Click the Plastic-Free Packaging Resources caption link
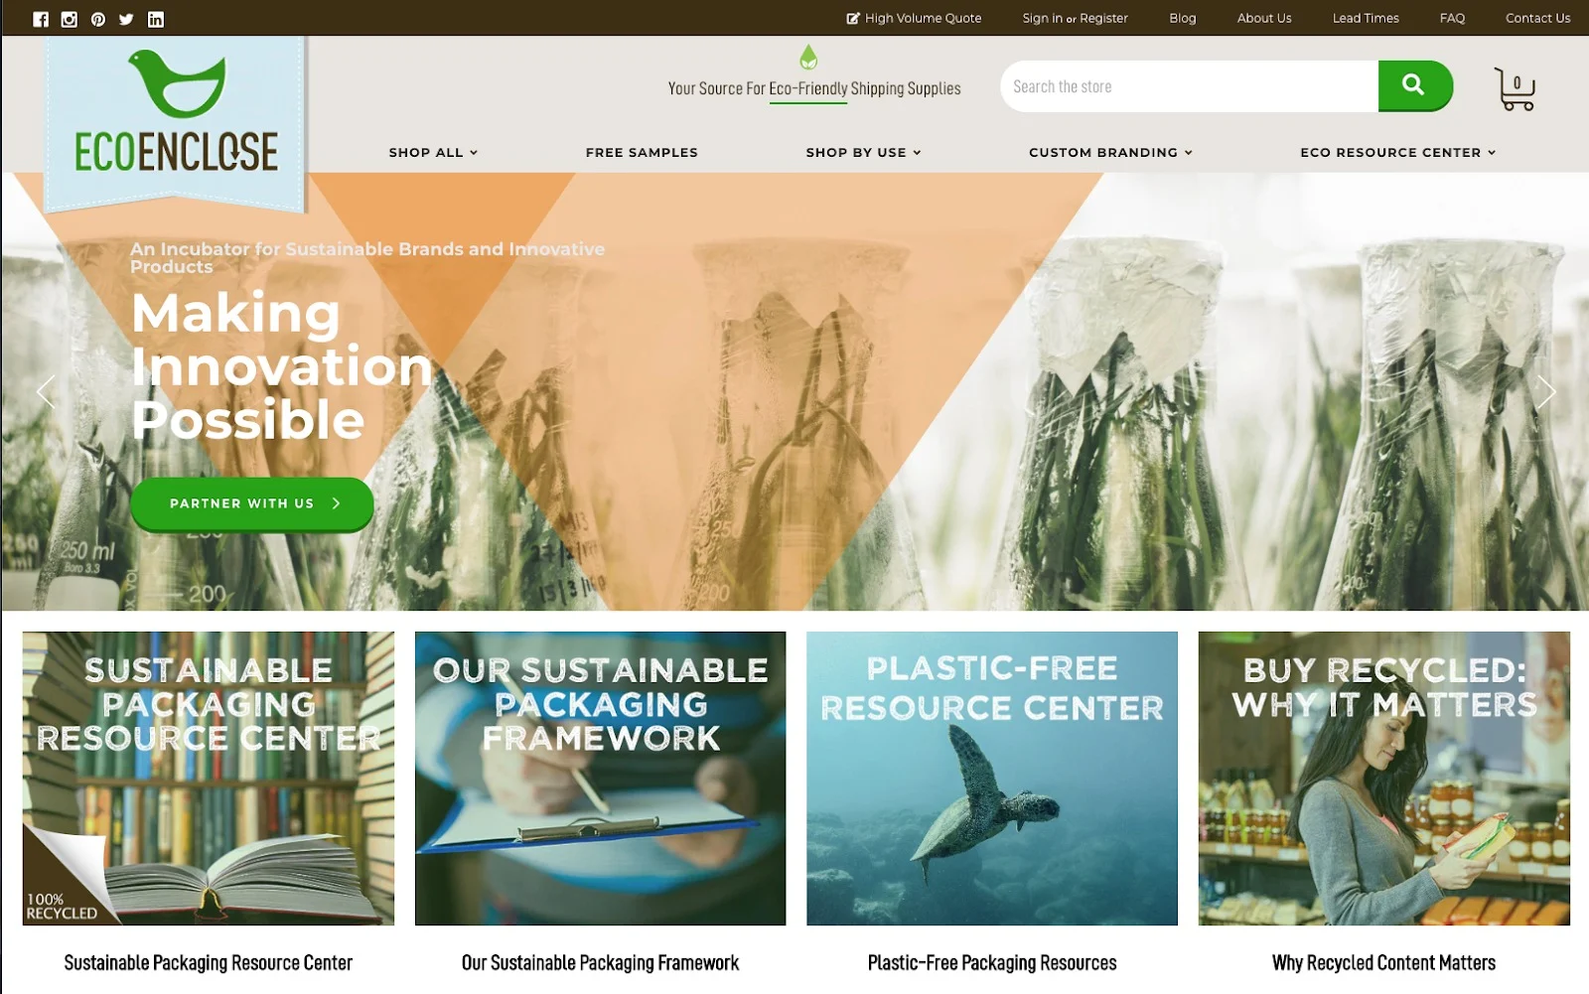 tap(992, 962)
